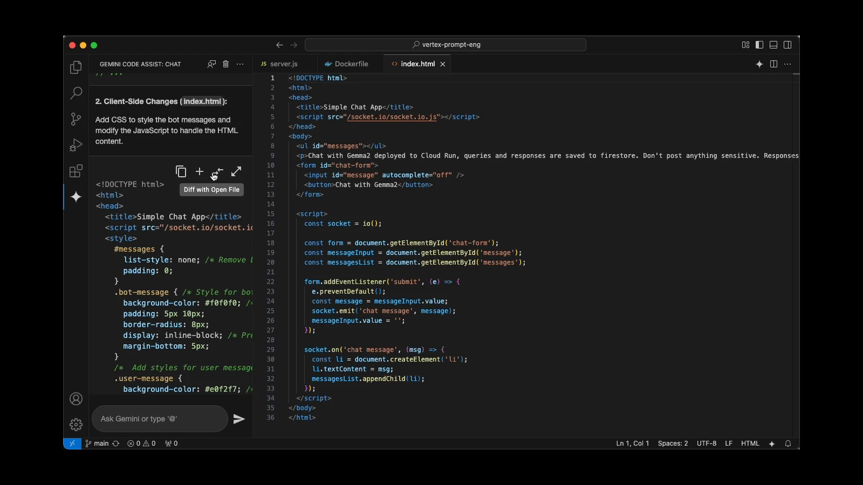Close the index.html tab
Image resolution: width=863 pixels, height=485 pixels.
pyautogui.click(x=443, y=64)
